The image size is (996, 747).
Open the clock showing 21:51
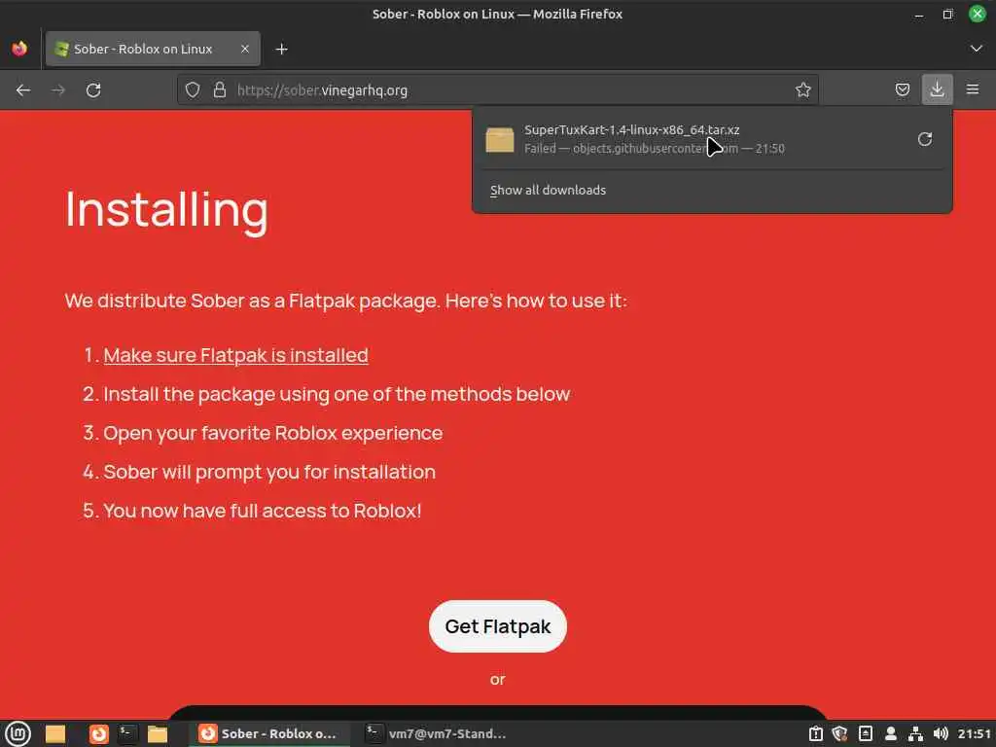pos(974,733)
